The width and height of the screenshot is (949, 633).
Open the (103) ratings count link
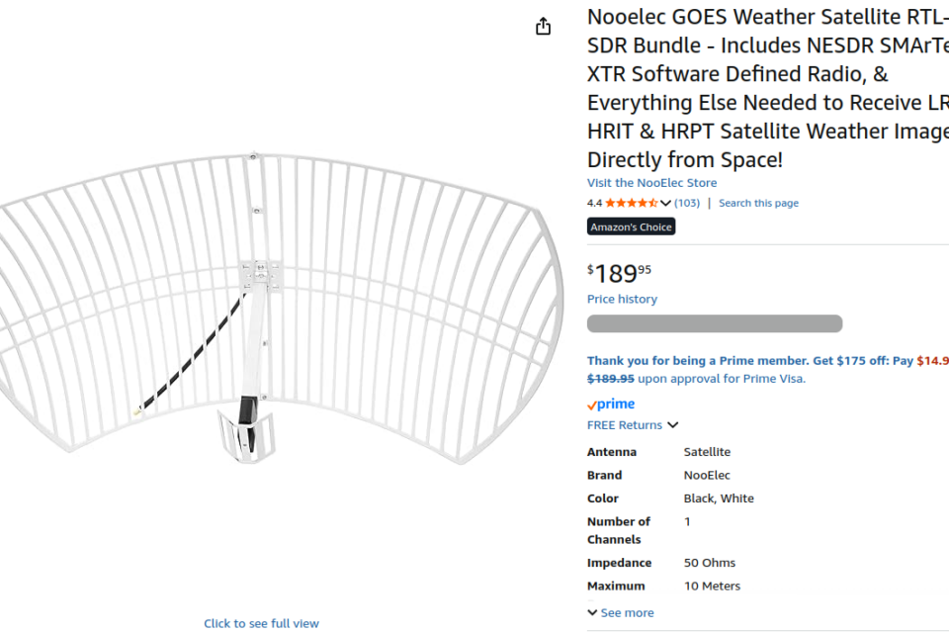(x=687, y=203)
